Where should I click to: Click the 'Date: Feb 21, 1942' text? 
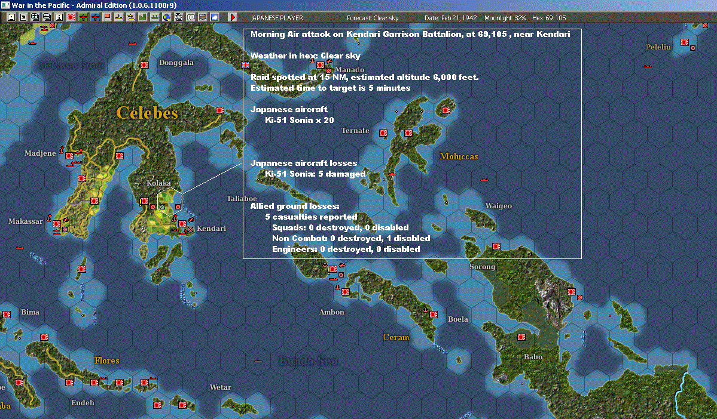point(450,18)
